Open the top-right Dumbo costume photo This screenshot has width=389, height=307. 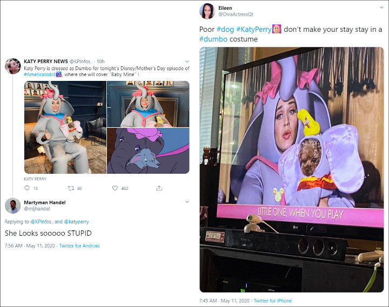(148, 104)
